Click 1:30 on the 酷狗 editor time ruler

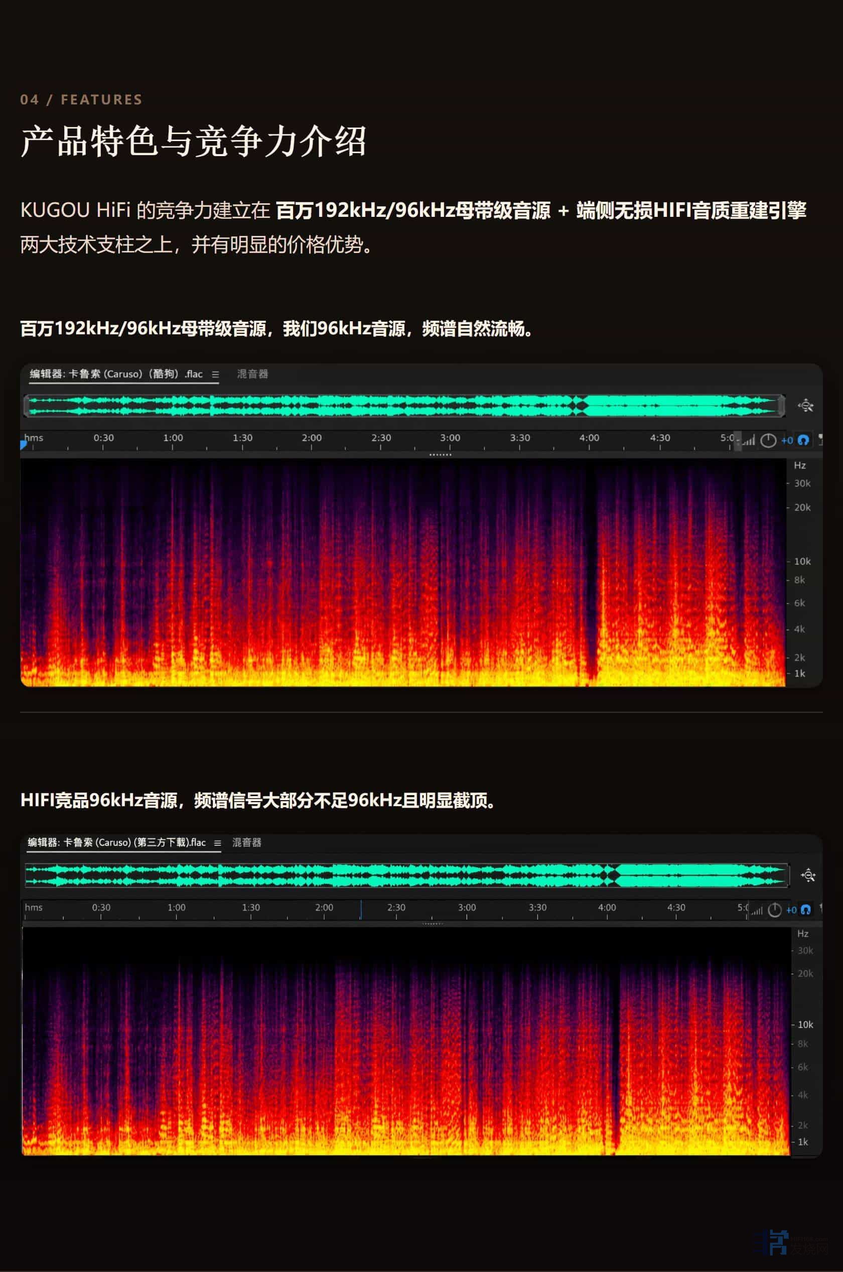tap(242, 438)
